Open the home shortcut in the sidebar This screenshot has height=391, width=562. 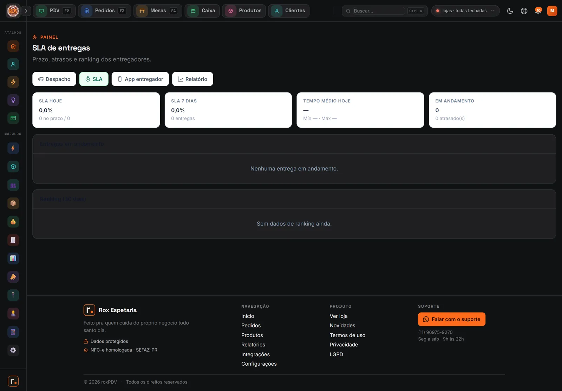(13, 46)
